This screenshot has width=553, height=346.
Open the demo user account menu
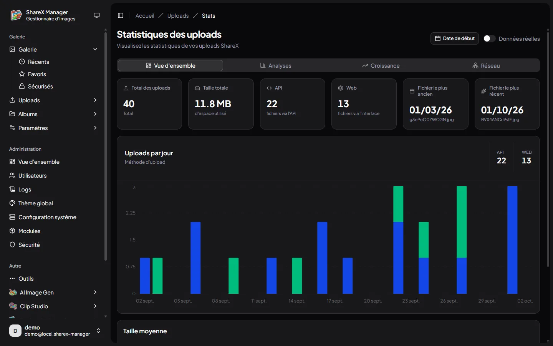pyautogui.click(x=55, y=331)
